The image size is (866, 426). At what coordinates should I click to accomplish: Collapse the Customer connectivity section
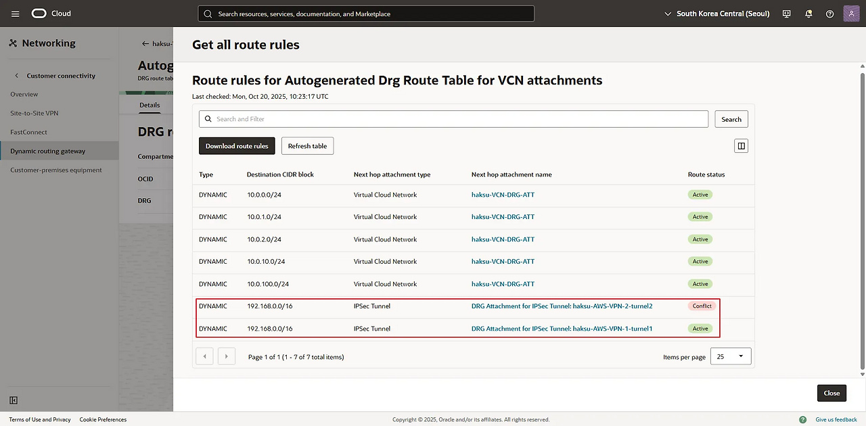(x=17, y=76)
